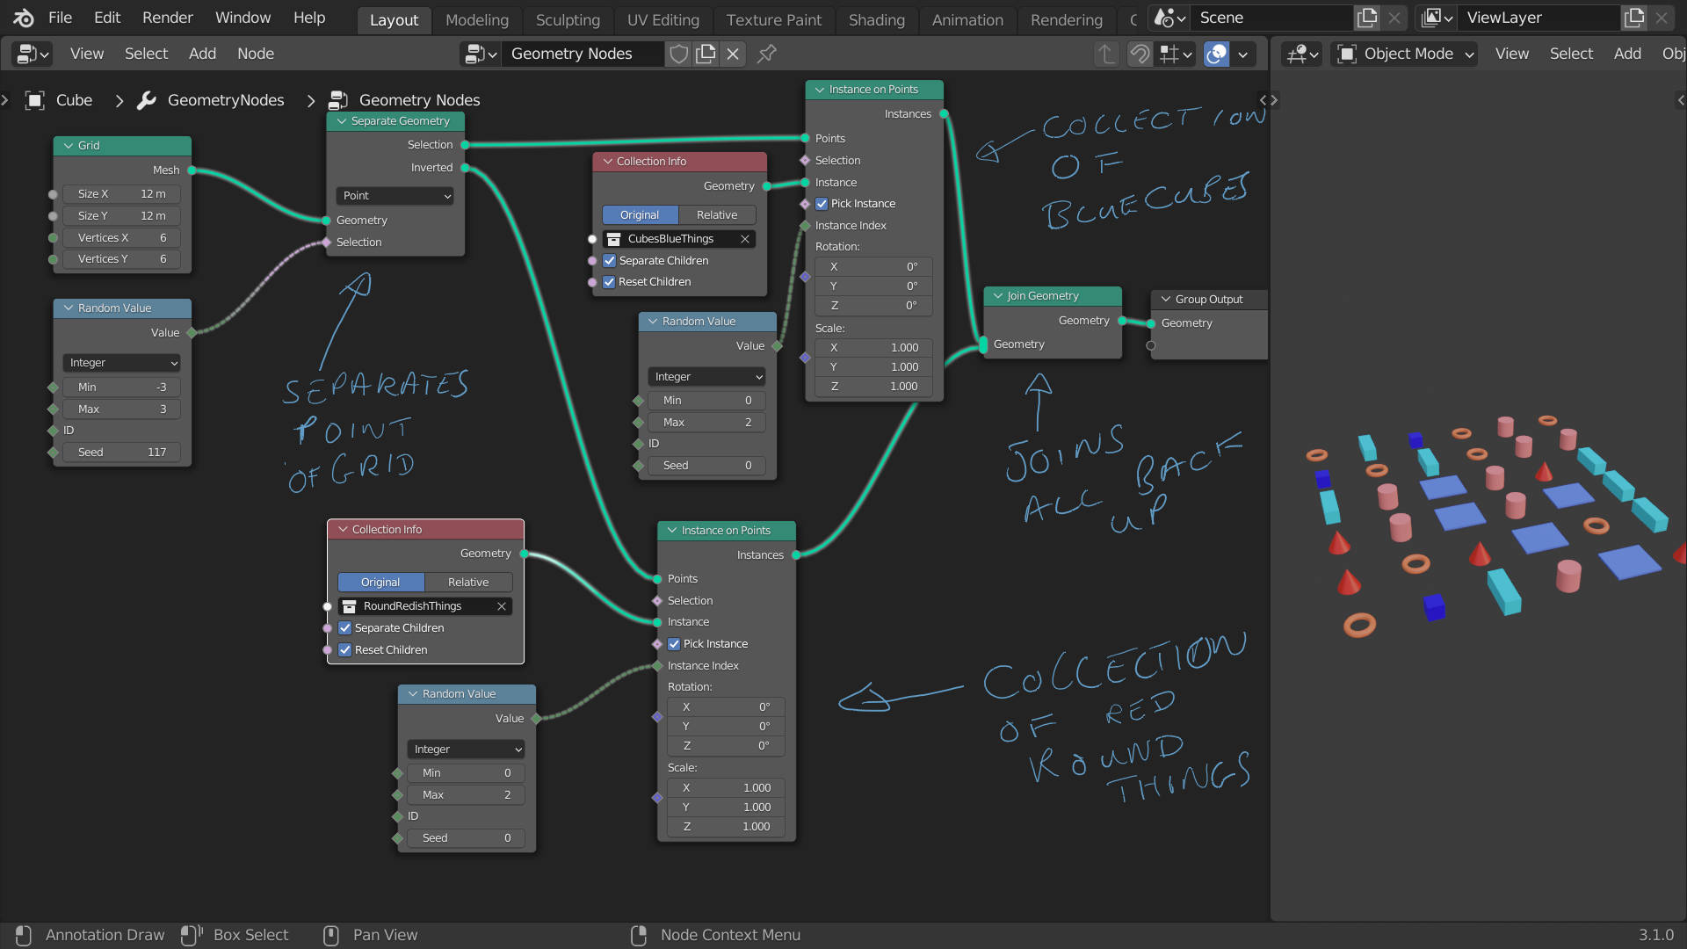Open the Blender application menu icon
Image resolution: width=1687 pixels, height=949 pixels.
pos(22,18)
